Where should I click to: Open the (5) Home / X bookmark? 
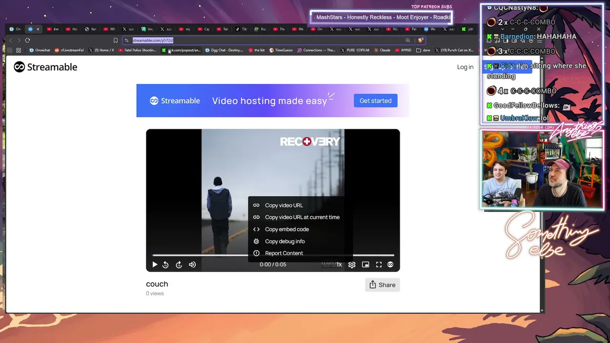click(102, 50)
